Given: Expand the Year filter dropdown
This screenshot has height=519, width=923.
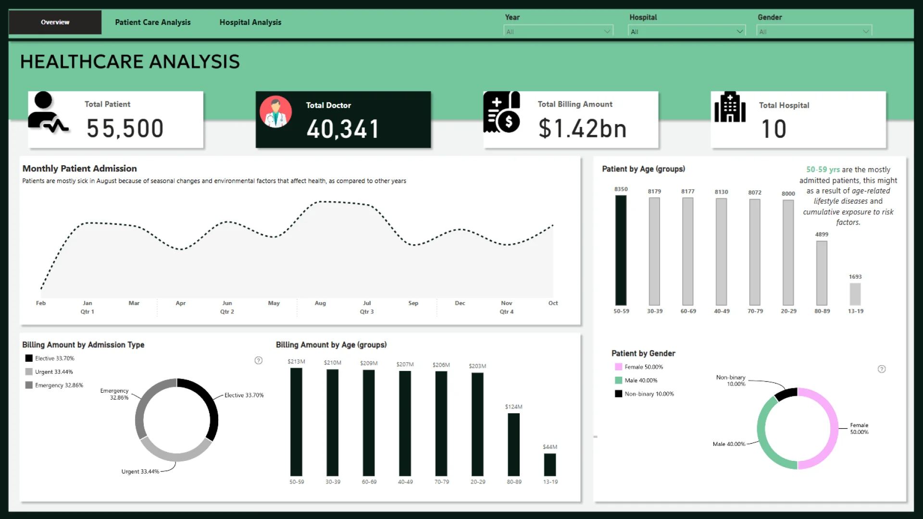Looking at the screenshot, I should 607,32.
